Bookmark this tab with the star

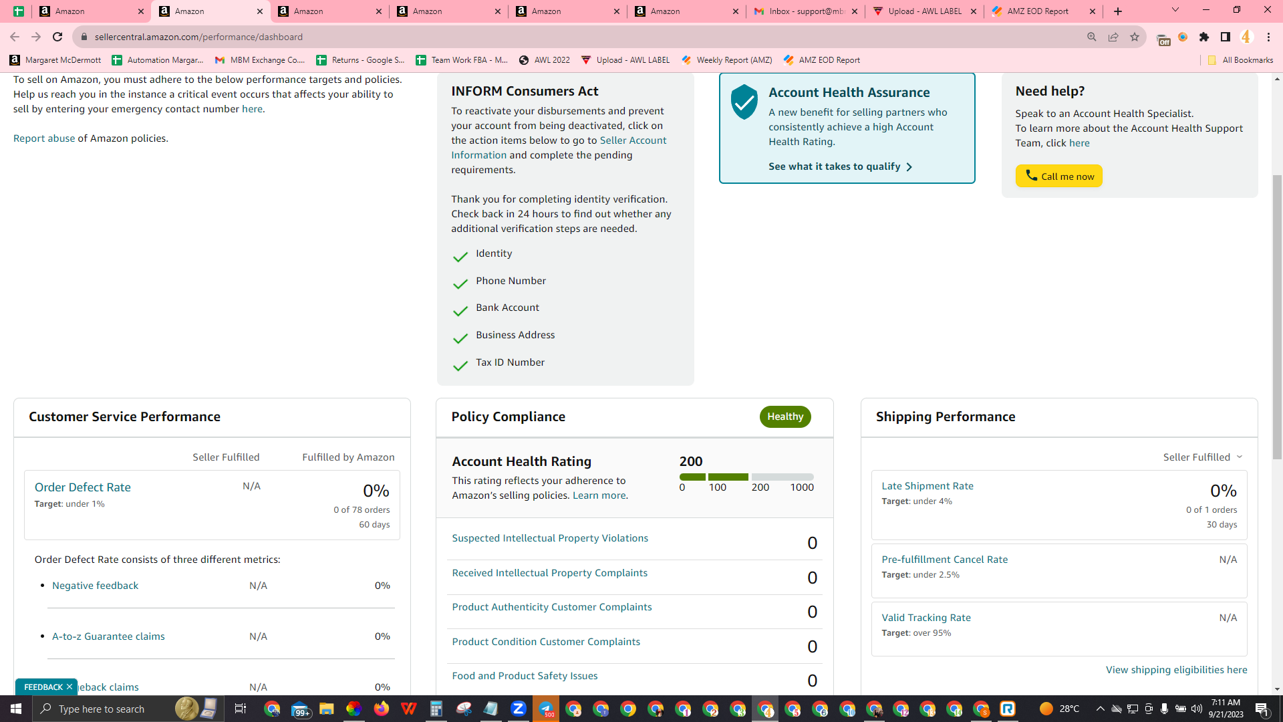click(x=1135, y=37)
